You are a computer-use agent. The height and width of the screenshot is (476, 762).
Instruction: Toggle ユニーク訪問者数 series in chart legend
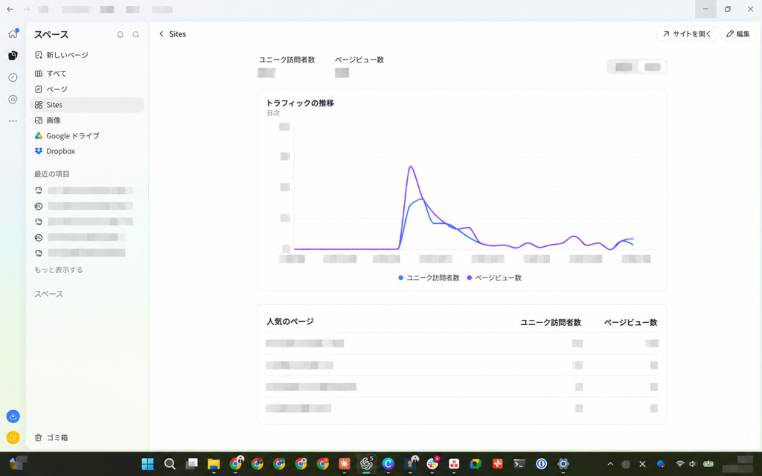[429, 278]
